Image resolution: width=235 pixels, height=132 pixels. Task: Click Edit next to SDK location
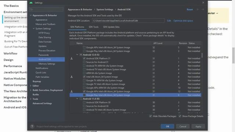click(169, 21)
